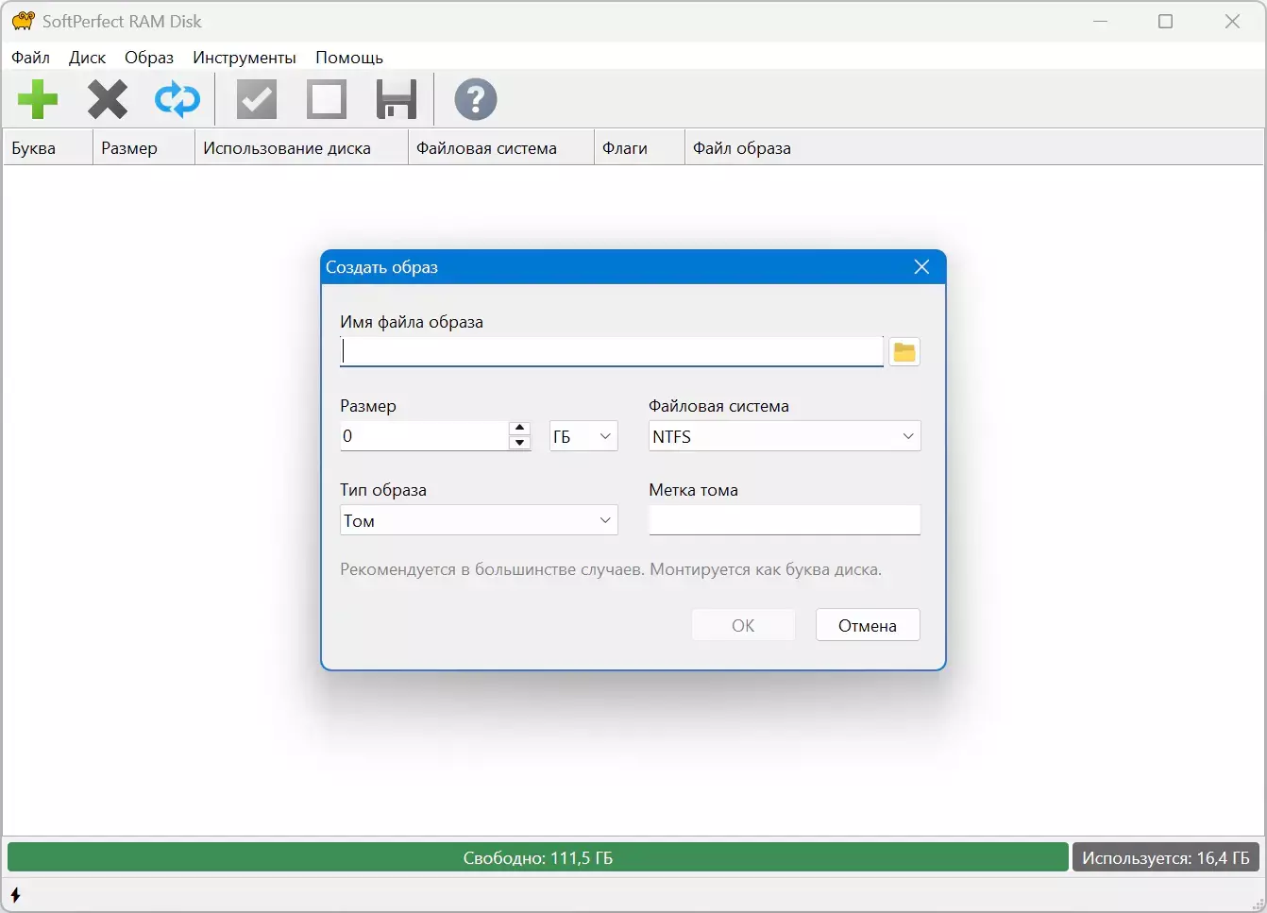Viewport: 1267px width, 913px height.
Task: Expand the NTFS file system dropdown
Action: [x=784, y=436]
